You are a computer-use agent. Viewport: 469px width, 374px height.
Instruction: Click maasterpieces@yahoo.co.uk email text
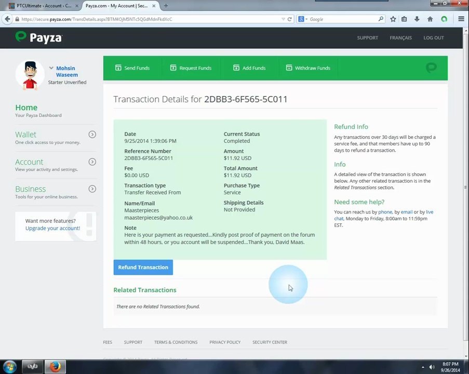tap(158, 218)
